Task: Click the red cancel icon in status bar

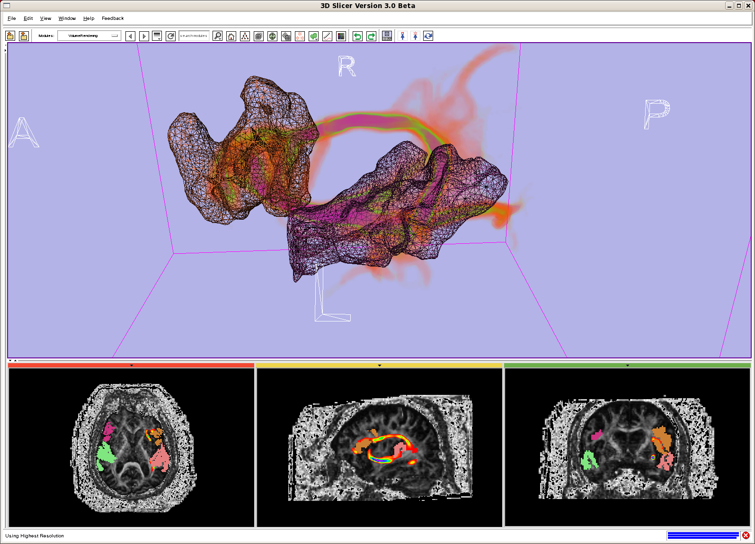Action: 746,535
